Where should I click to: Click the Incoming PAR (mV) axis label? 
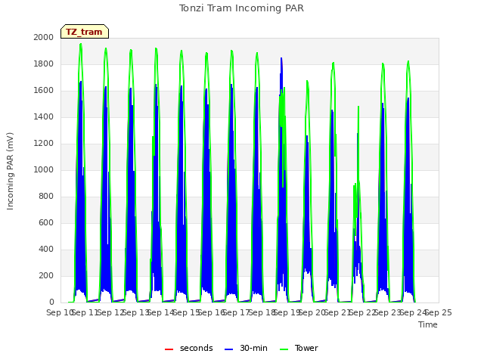point(10,171)
